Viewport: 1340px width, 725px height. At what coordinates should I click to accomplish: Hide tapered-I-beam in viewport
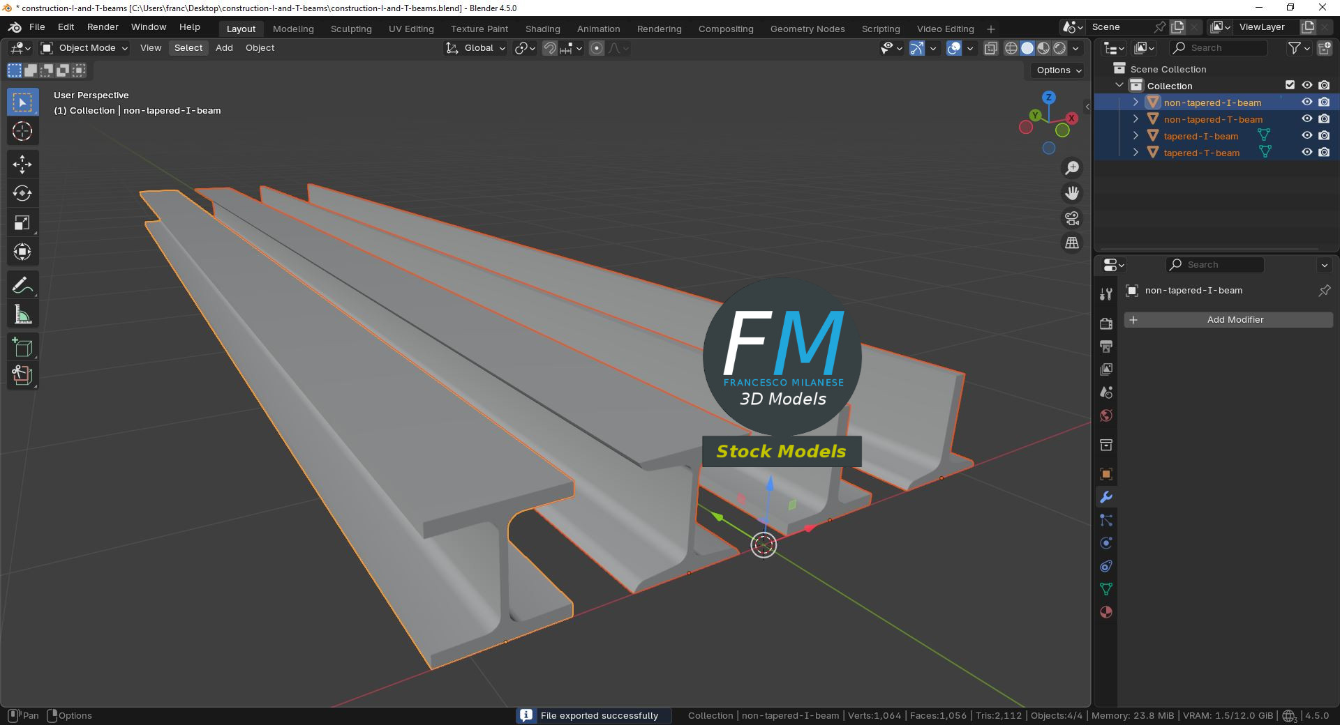pos(1307,136)
